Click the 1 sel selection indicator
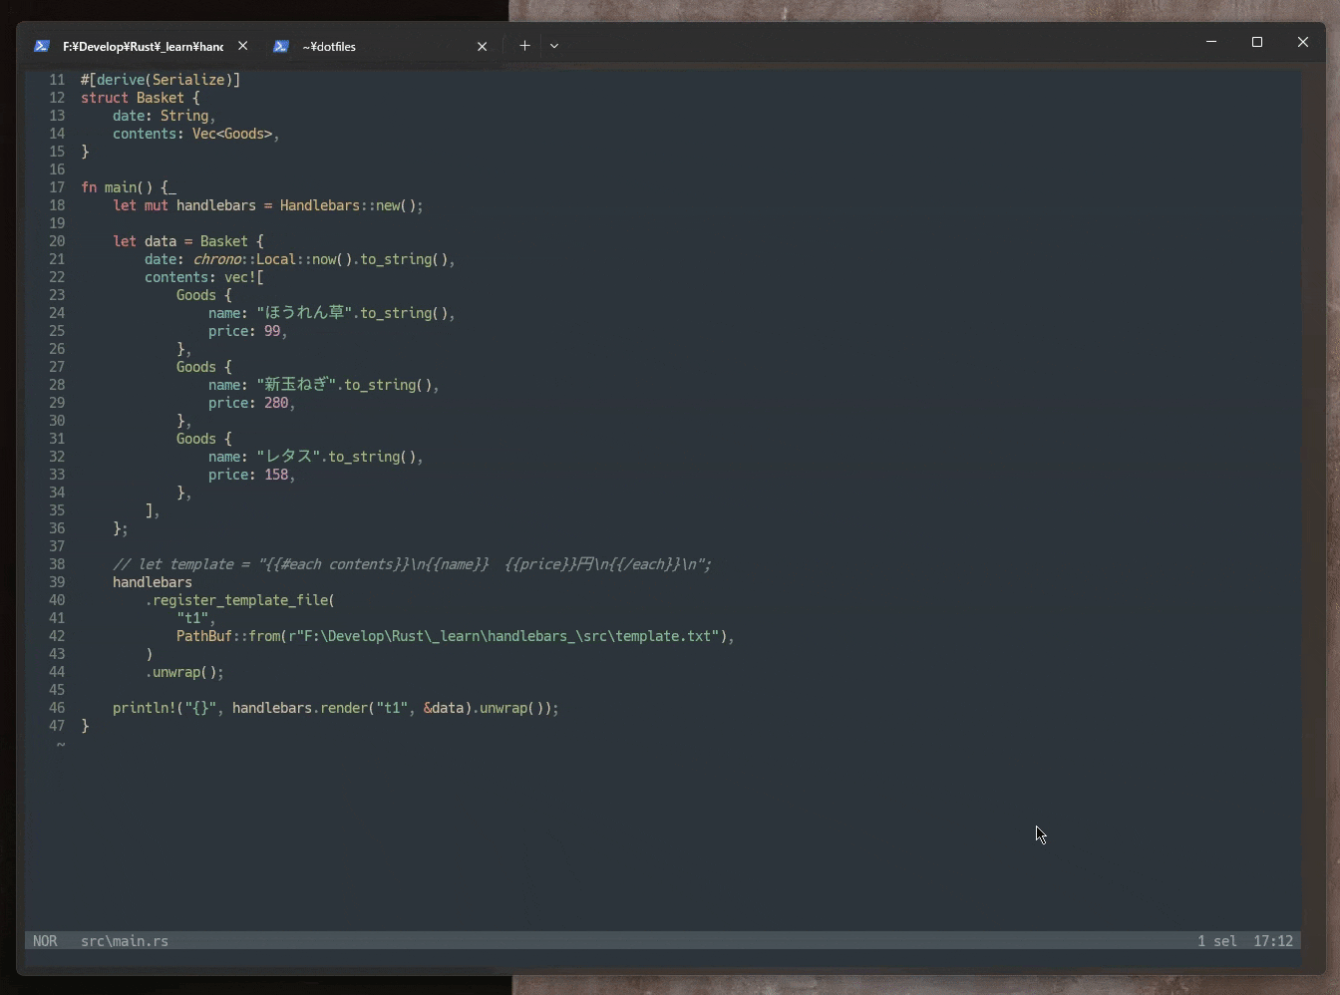This screenshot has height=995, width=1340. click(x=1216, y=941)
